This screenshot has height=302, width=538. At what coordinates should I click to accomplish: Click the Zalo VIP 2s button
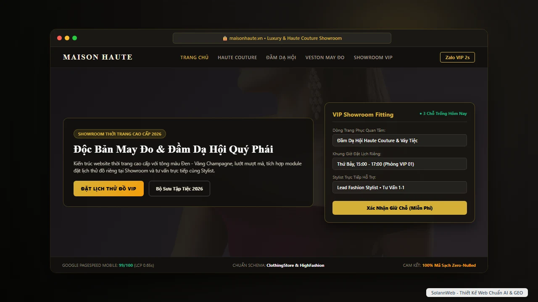point(457,57)
